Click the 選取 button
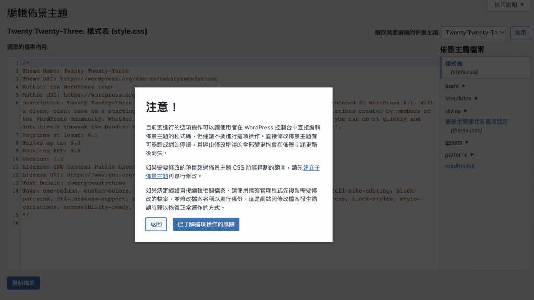Image resolution: width=534 pixels, height=300 pixels. [520, 33]
